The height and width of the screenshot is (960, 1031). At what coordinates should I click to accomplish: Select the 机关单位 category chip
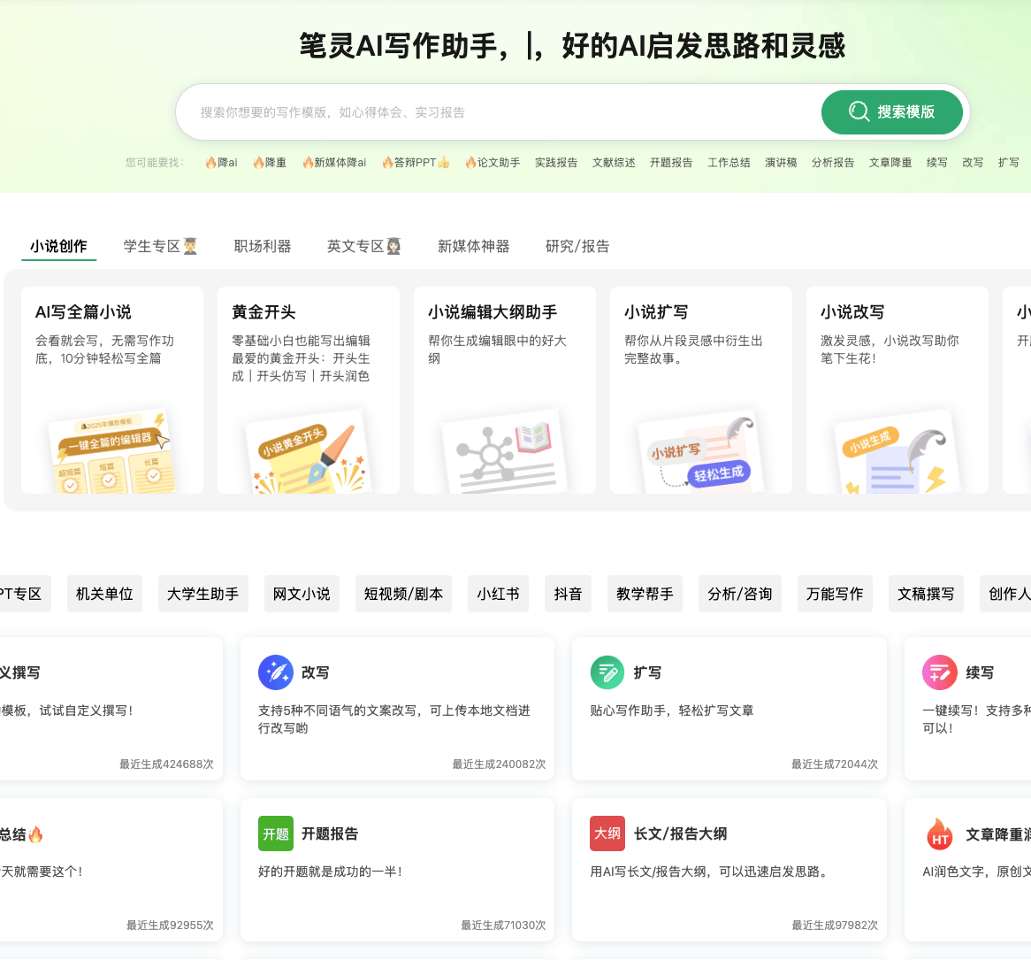click(x=104, y=594)
